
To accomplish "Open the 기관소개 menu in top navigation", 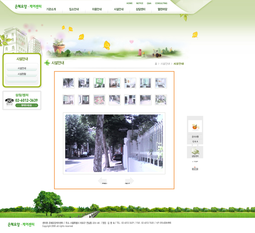I will tap(51, 9).
